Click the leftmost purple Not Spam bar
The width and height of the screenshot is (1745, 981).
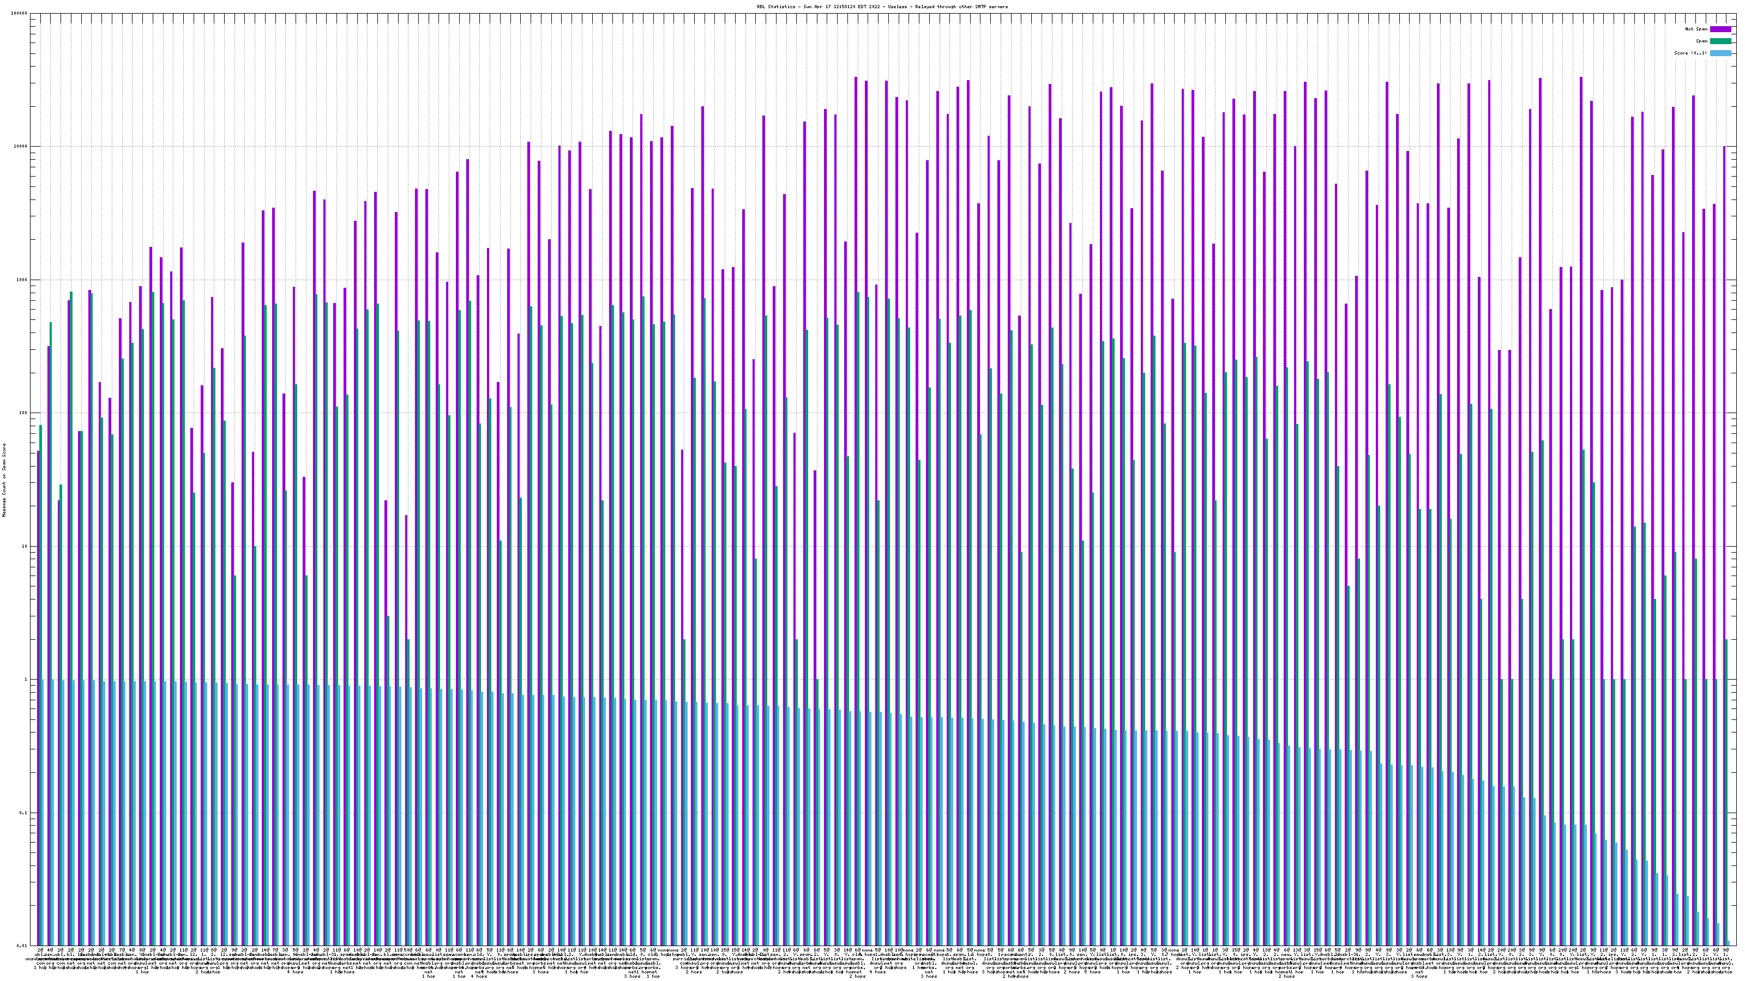pos(38,698)
